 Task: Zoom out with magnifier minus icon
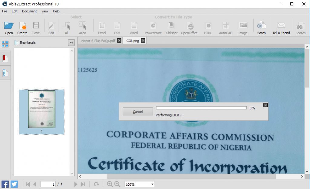117,184
